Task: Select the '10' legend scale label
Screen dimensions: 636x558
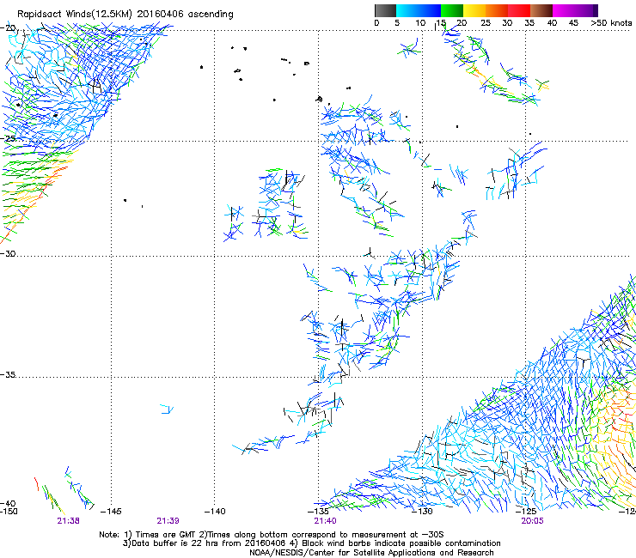Action: click(x=419, y=23)
